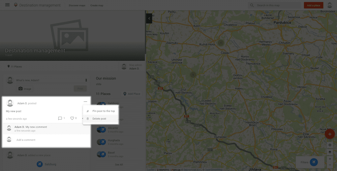Open the post three-dot options menu

click(85, 102)
